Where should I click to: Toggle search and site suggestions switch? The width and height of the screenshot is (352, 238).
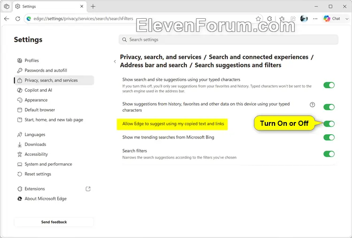coord(329,85)
